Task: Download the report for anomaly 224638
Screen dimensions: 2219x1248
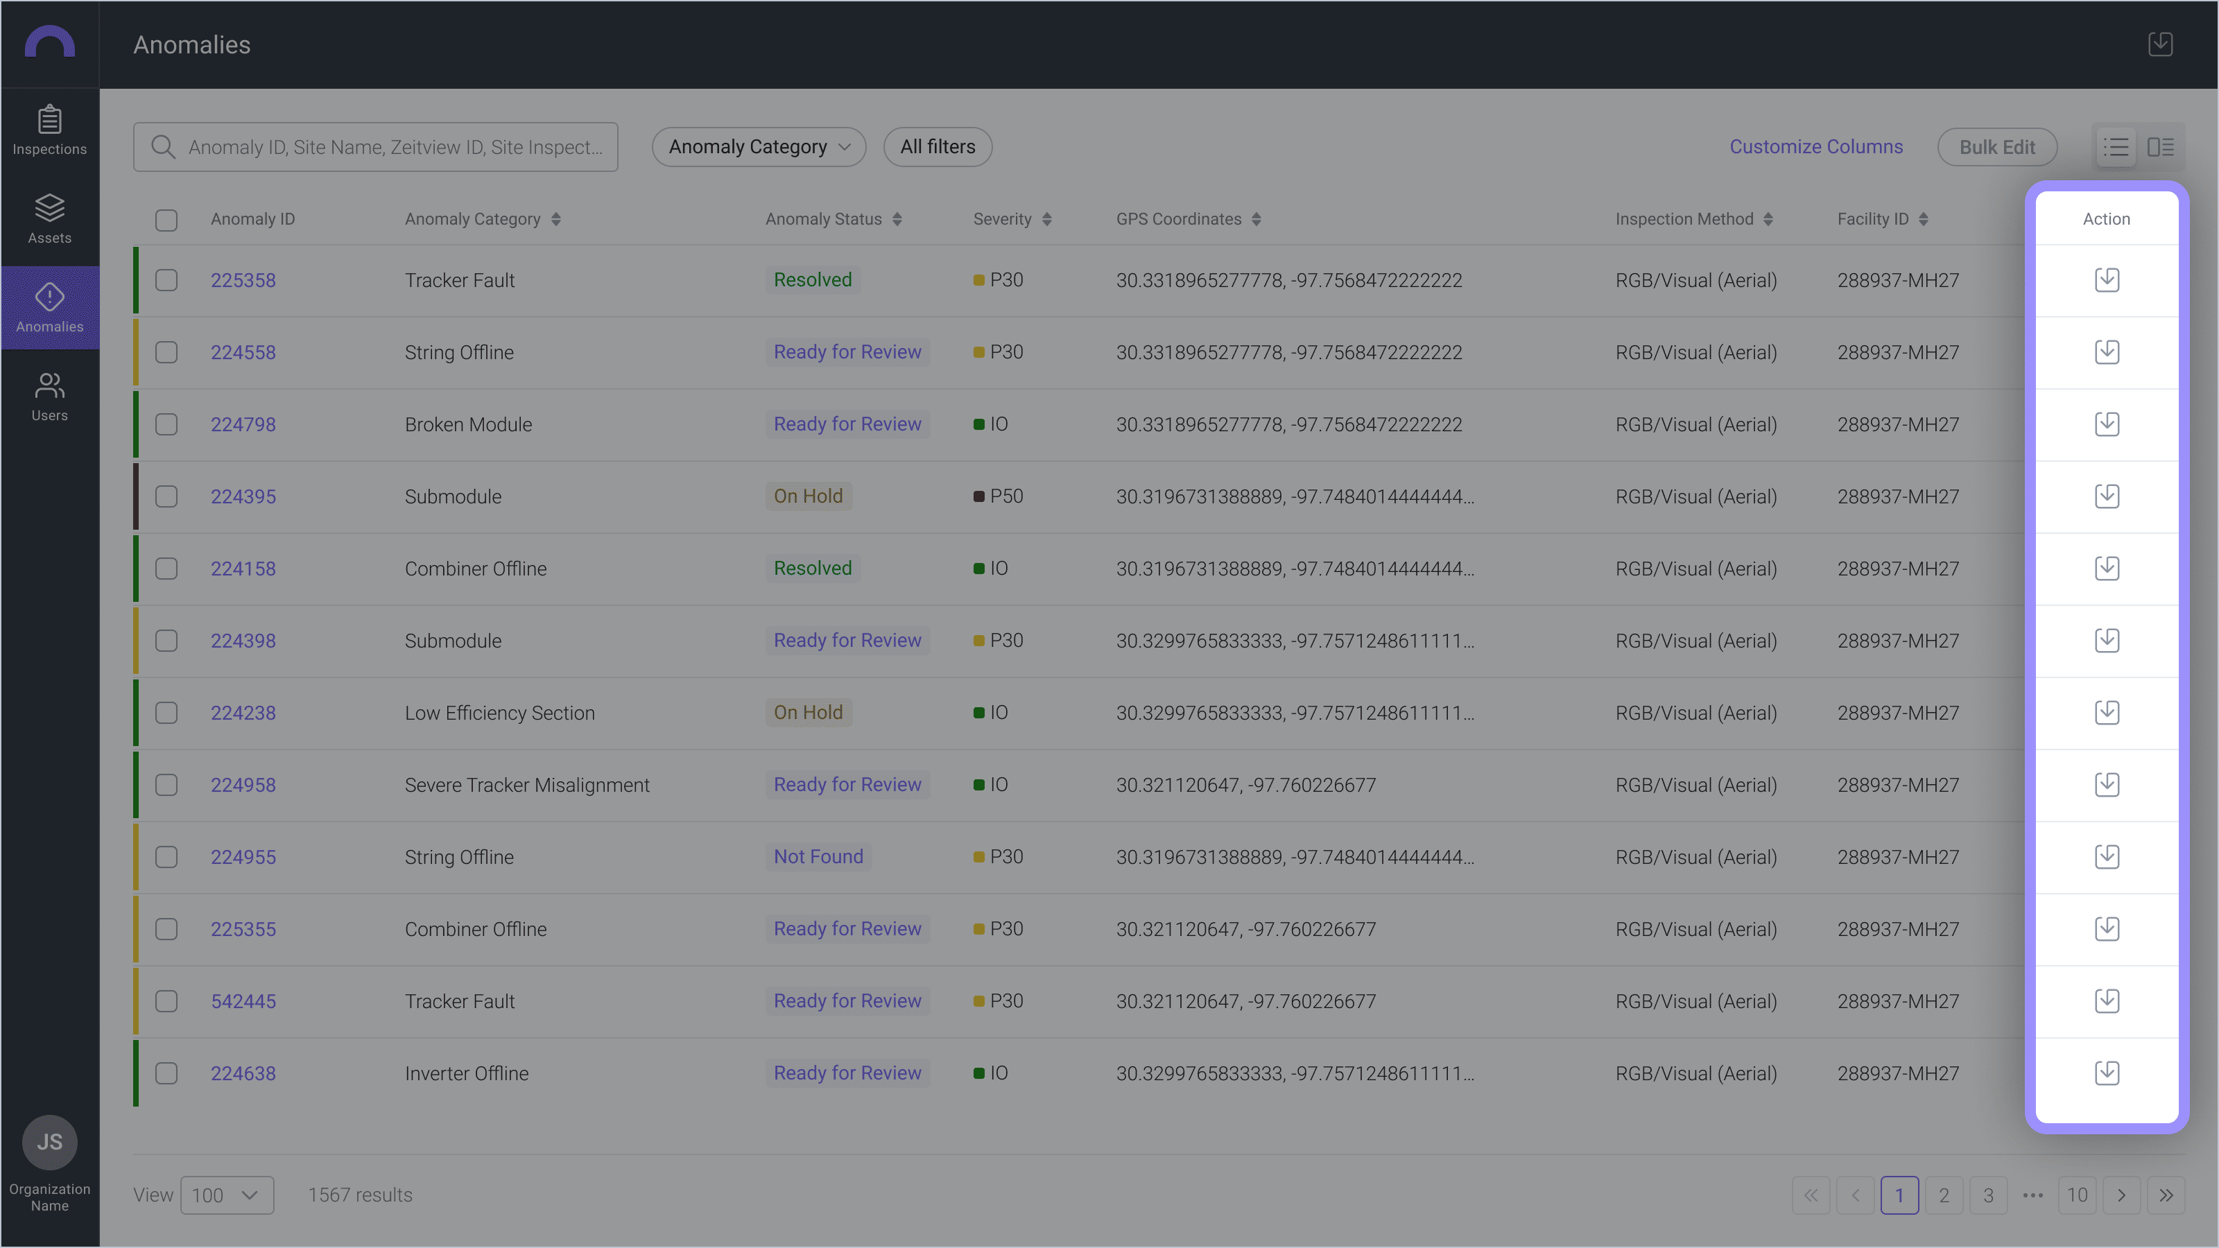Action: [2107, 1073]
